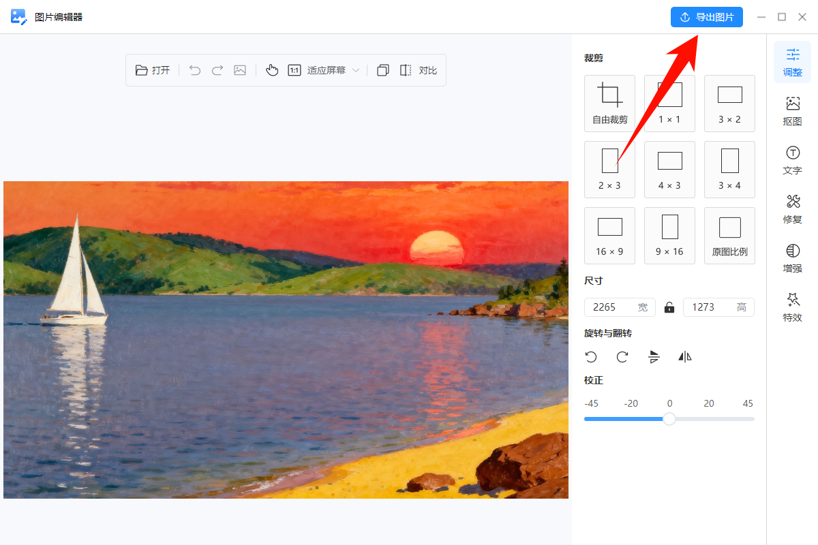
Task: Toggle the aspect ratio lock
Action: click(669, 307)
